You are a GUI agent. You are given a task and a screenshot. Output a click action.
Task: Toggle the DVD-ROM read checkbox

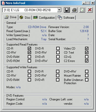pos(30,61)
